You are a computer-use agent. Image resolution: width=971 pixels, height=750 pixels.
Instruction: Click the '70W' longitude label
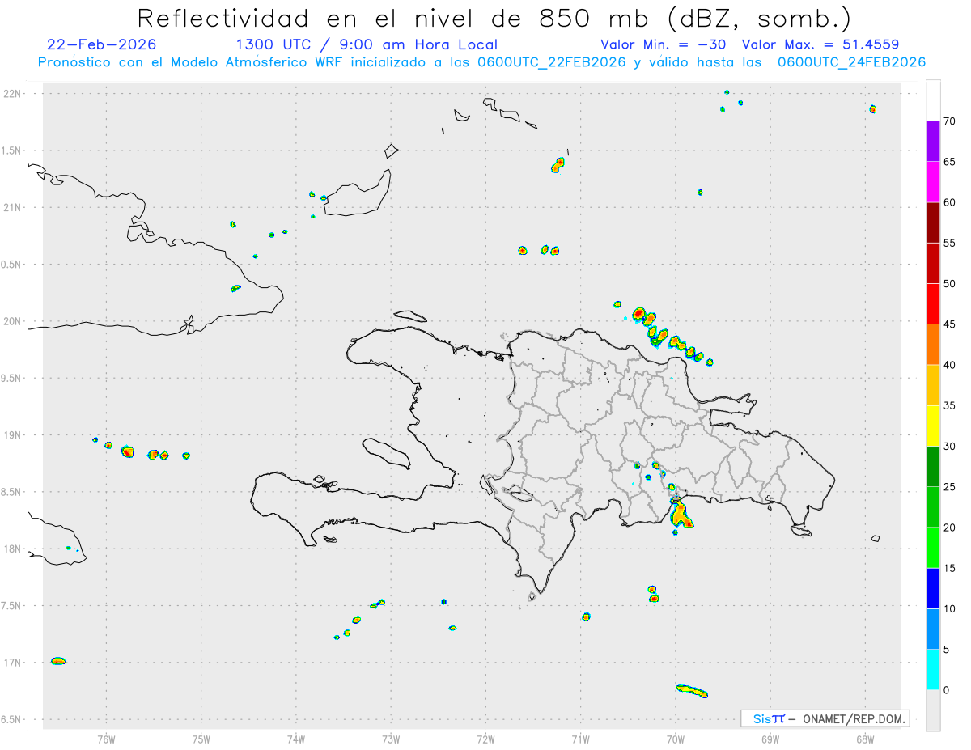point(676,739)
